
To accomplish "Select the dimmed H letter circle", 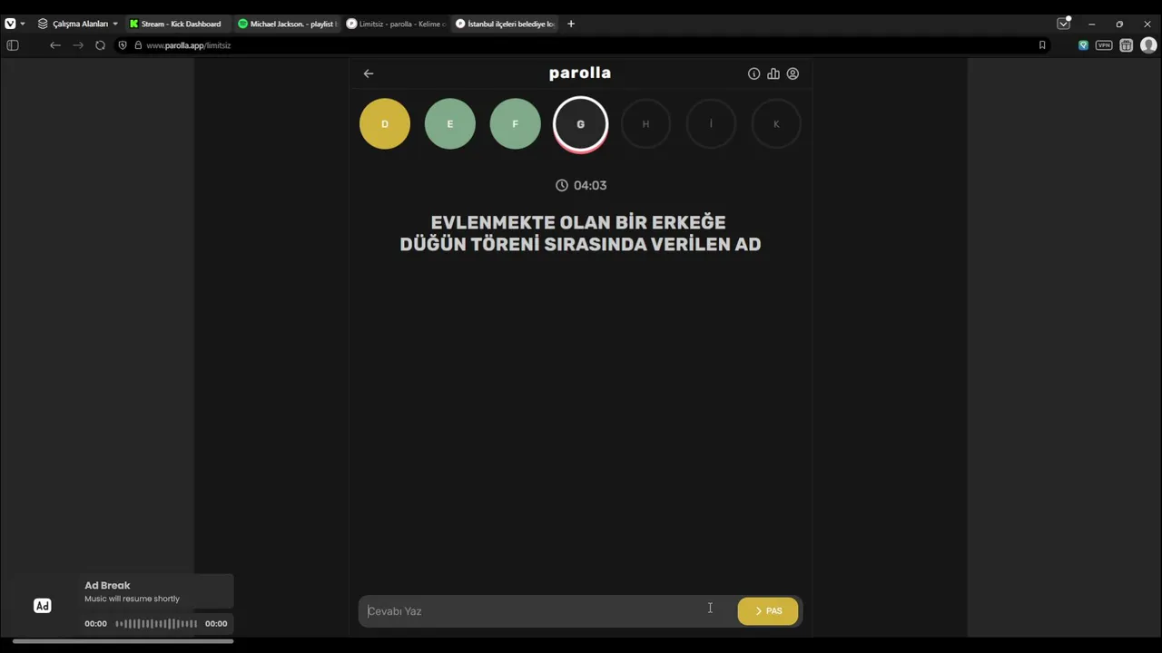I will click(645, 123).
